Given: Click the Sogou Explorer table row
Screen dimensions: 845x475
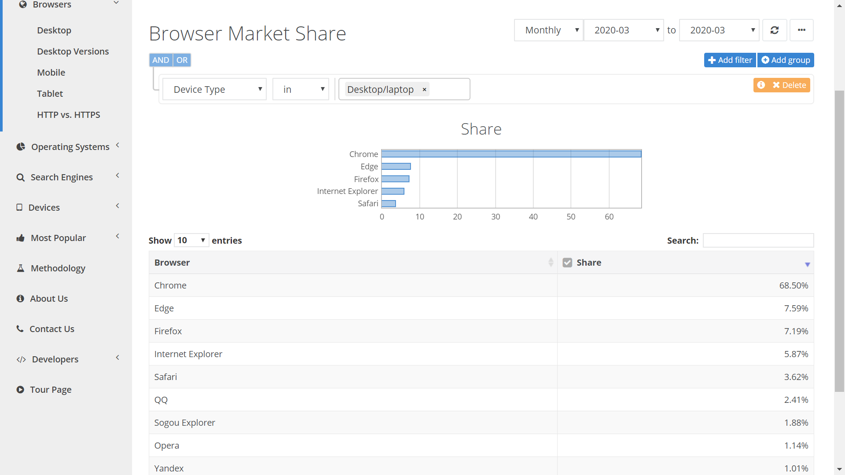Looking at the screenshot, I should 481,423.
